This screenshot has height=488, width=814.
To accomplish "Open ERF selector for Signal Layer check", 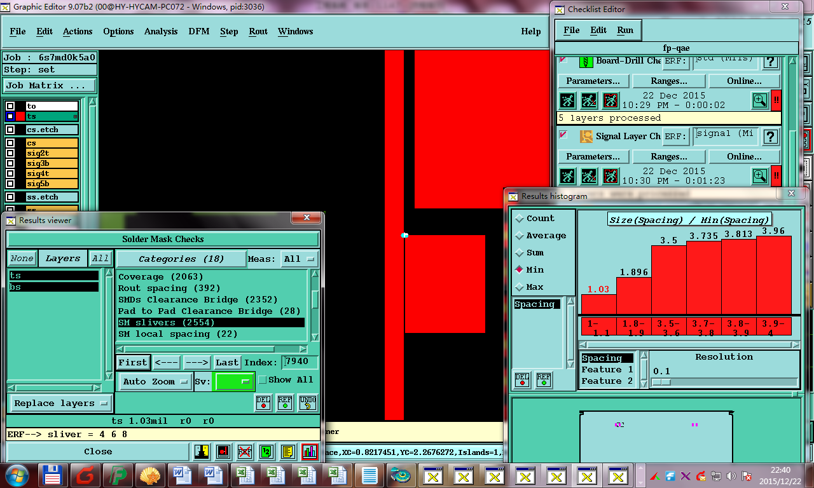I will [676, 137].
